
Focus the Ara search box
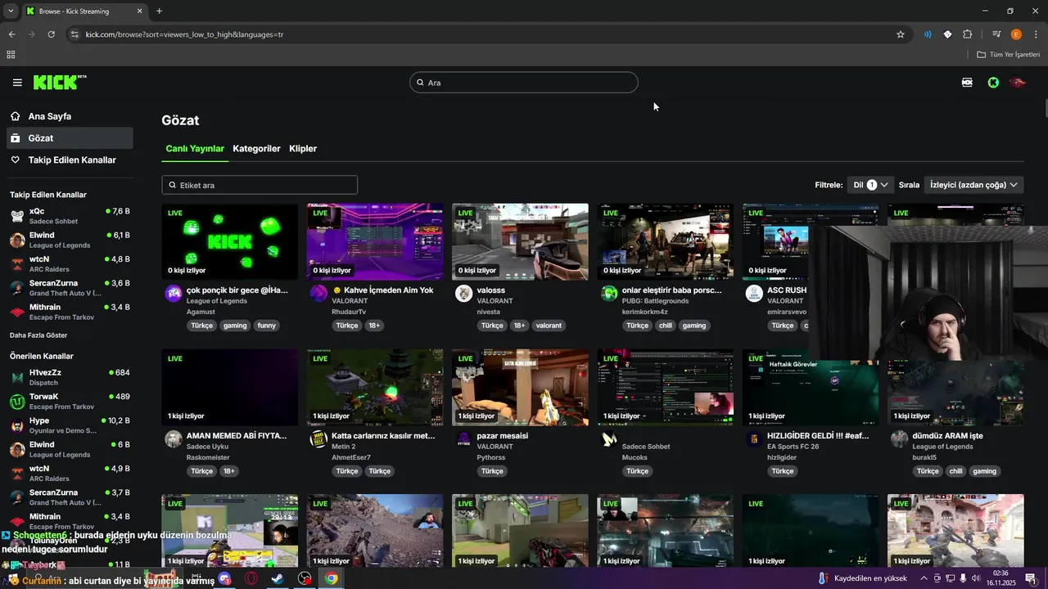click(524, 83)
